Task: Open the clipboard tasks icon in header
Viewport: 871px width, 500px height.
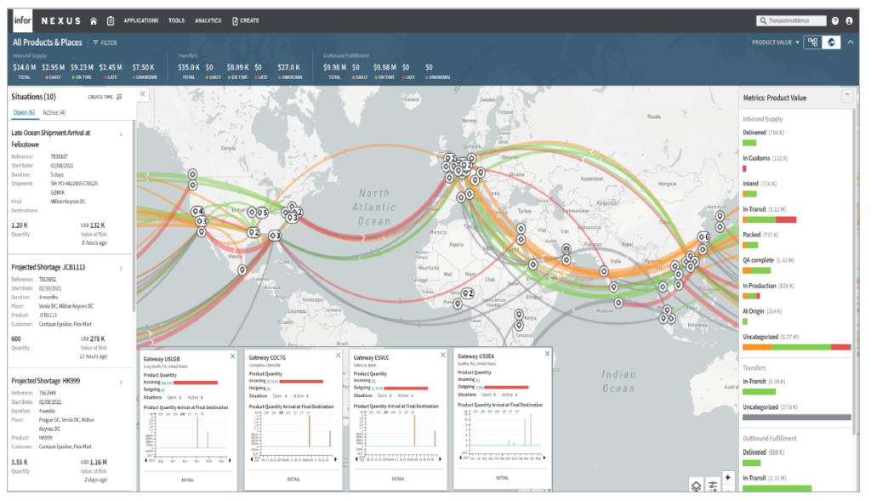Action: pos(111,20)
